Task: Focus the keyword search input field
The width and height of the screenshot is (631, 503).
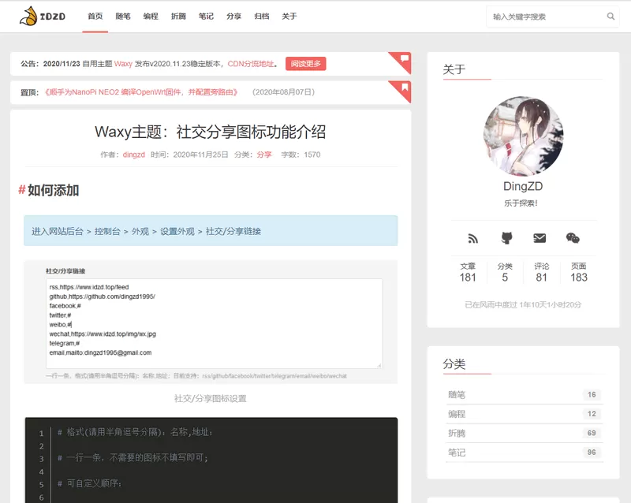Action: coord(544,17)
